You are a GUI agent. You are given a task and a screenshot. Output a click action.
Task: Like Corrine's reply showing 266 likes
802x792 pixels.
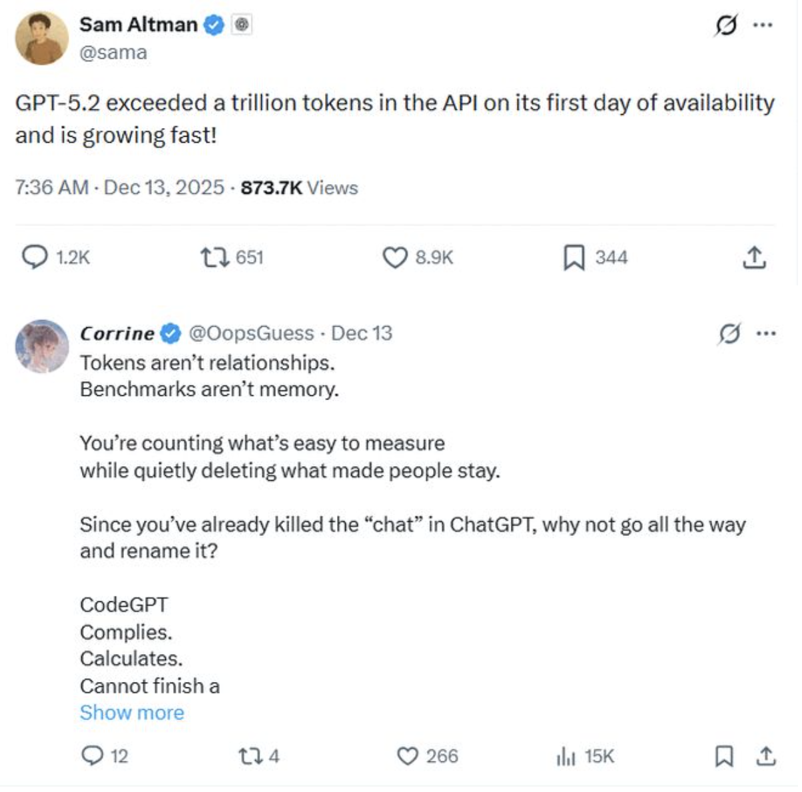coord(409,757)
